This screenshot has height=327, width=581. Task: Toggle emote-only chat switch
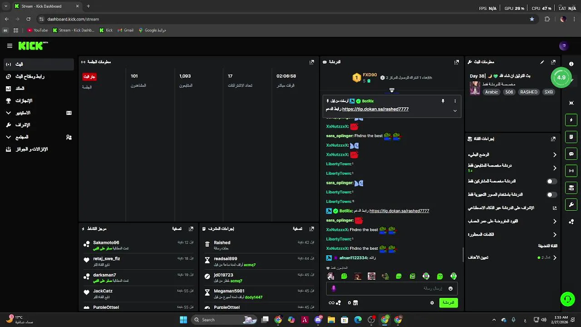(551, 194)
